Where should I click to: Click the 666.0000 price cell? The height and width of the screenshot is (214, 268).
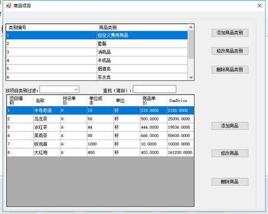pos(154,135)
